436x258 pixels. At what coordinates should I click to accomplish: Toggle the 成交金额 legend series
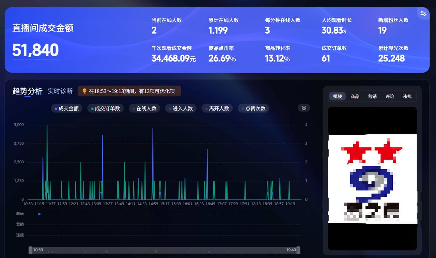67,109
